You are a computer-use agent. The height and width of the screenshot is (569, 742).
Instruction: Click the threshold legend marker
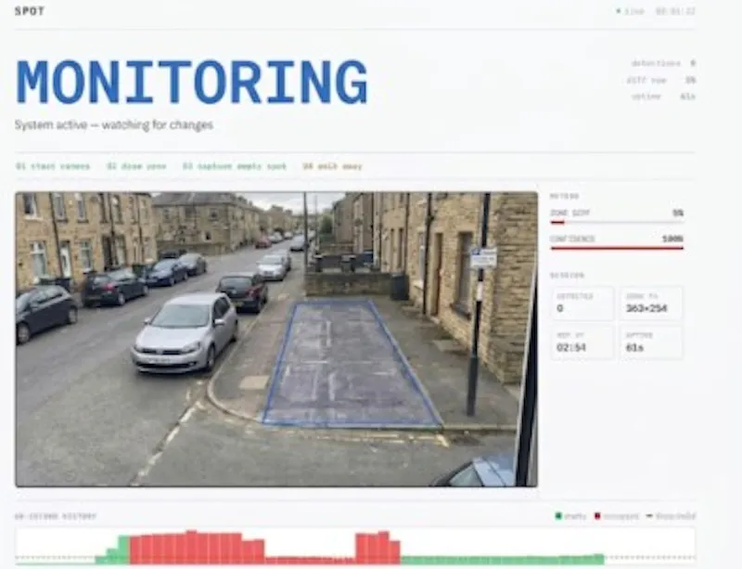coord(649,516)
